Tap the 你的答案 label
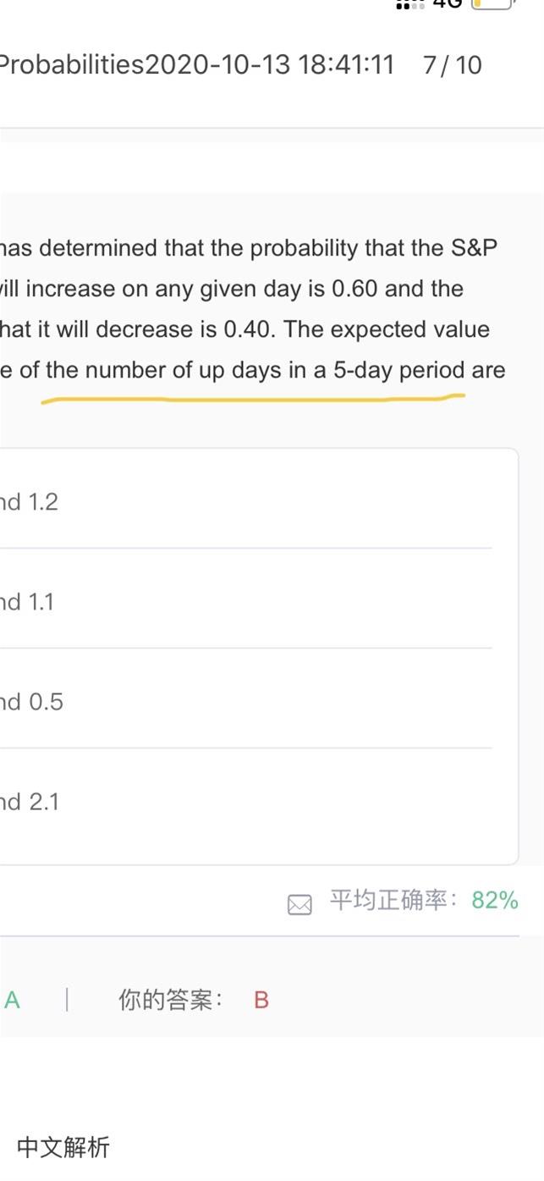Screen dimensions: 544x1181 click(170, 1000)
